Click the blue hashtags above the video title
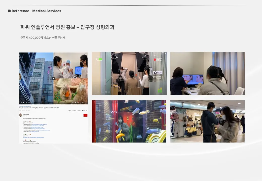Image resolution: width=262 pixels, height=181 pixels. (x=25, y=106)
